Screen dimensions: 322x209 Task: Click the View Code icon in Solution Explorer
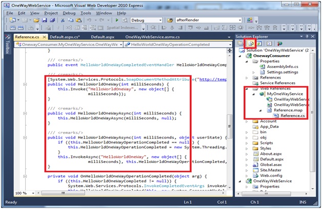(269, 43)
